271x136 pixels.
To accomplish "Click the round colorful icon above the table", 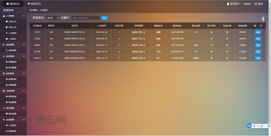I will [x=263, y=19].
